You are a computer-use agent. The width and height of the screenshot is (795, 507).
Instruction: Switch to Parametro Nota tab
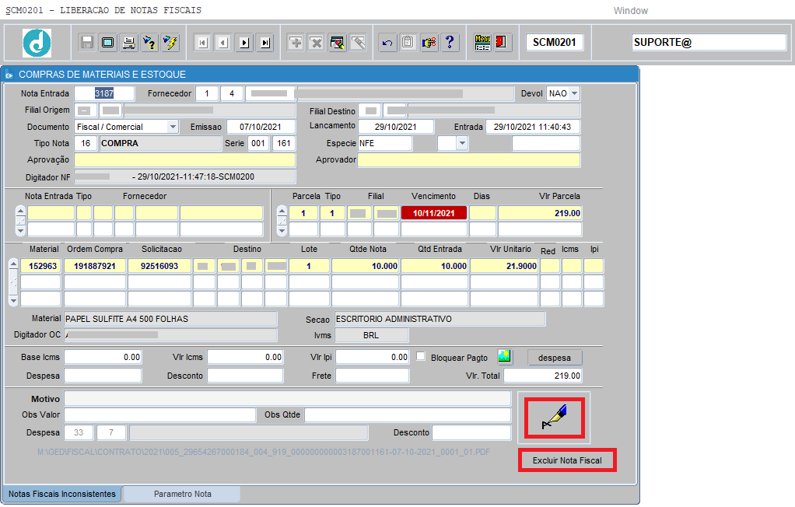183,494
